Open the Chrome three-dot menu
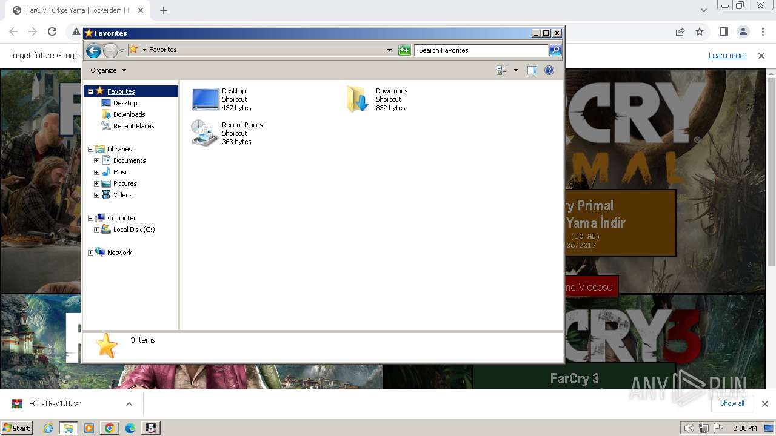This screenshot has width=776, height=436. (x=763, y=31)
